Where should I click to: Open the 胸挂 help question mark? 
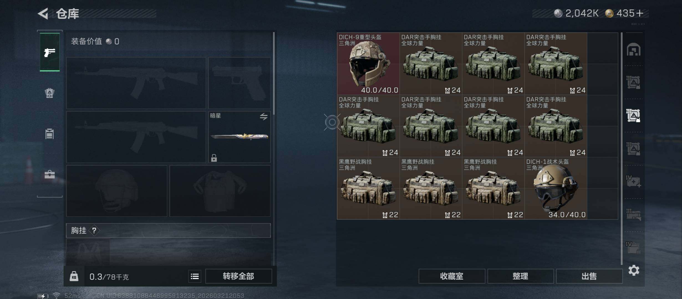94,230
